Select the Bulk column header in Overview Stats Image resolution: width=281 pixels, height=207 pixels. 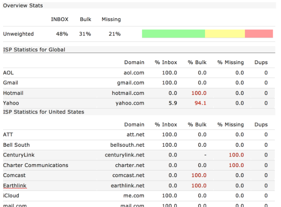(86, 19)
